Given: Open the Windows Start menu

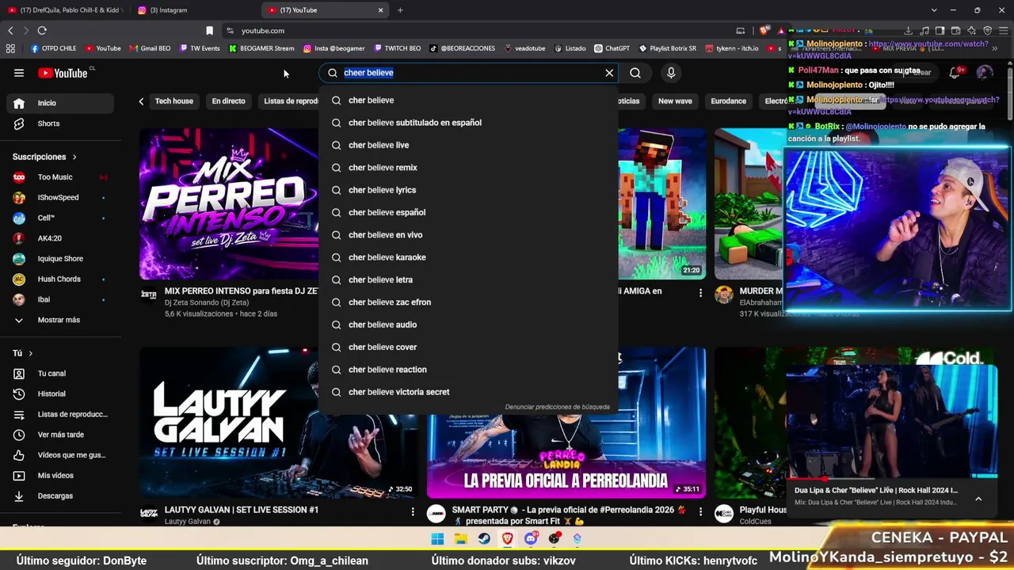Looking at the screenshot, I should (x=437, y=539).
